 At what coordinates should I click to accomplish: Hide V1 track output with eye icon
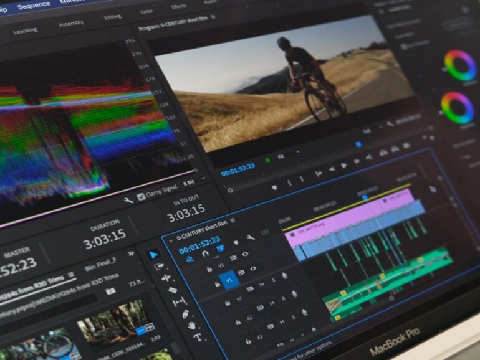(x=254, y=269)
